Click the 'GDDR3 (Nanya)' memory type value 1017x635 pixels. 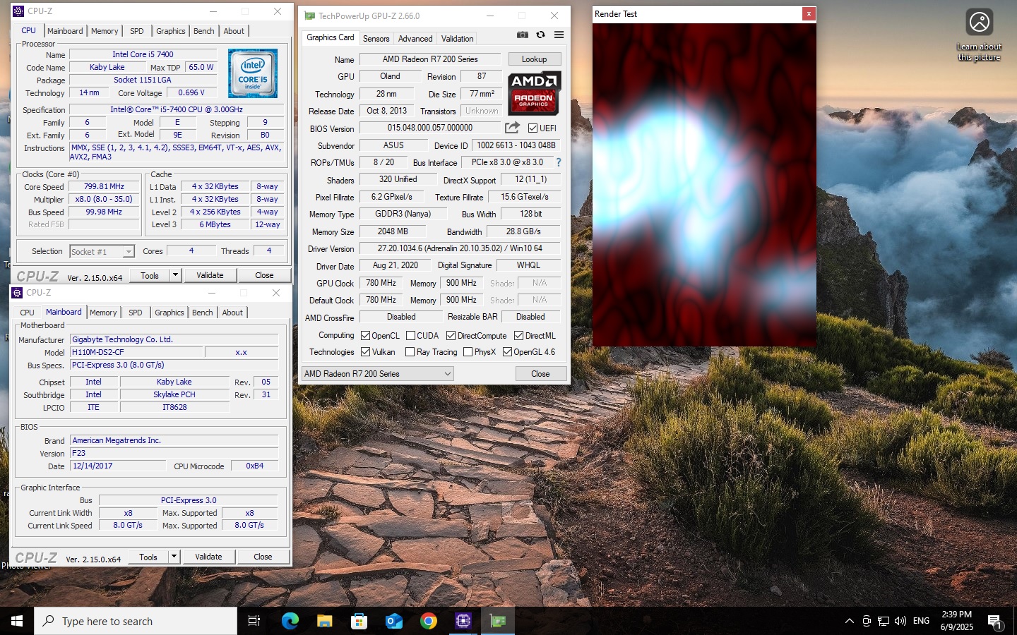coord(402,214)
